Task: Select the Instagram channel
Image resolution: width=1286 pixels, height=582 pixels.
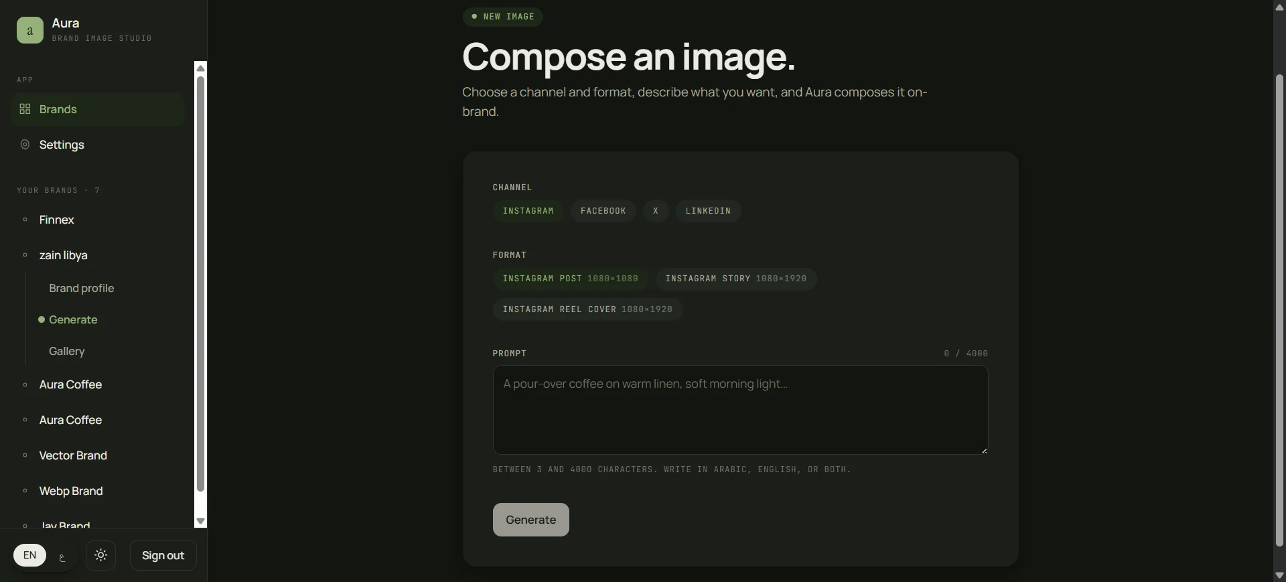Action: (x=528, y=211)
